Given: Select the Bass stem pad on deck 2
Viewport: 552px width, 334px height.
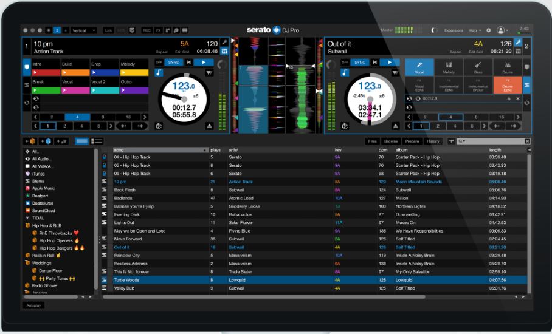Looking at the screenshot, I should pyautogui.click(x=478, y=67).
